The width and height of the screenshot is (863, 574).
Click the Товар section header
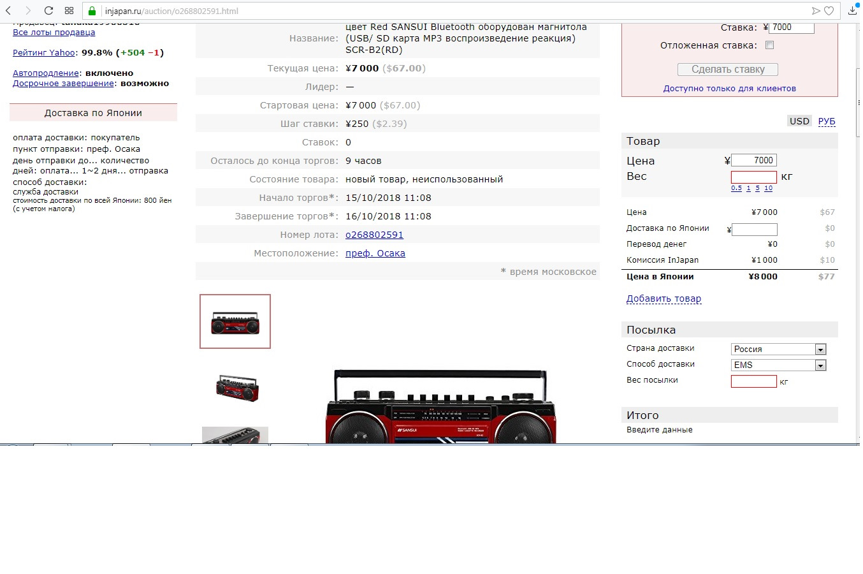pyautogui.click(x=729, y=141)
